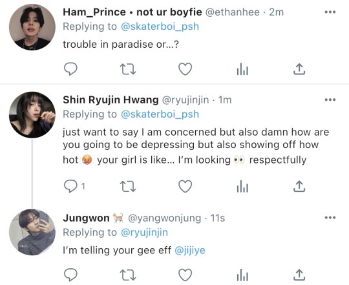Image resolution: width=349 pixels, height=285 pixels.
Task: Retweet Shin Ryujin Hwang's tweet
Action: coord(128,186)
